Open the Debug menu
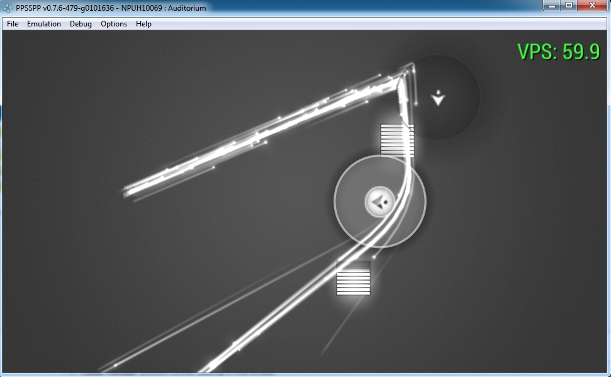 [x=81, y=24]
